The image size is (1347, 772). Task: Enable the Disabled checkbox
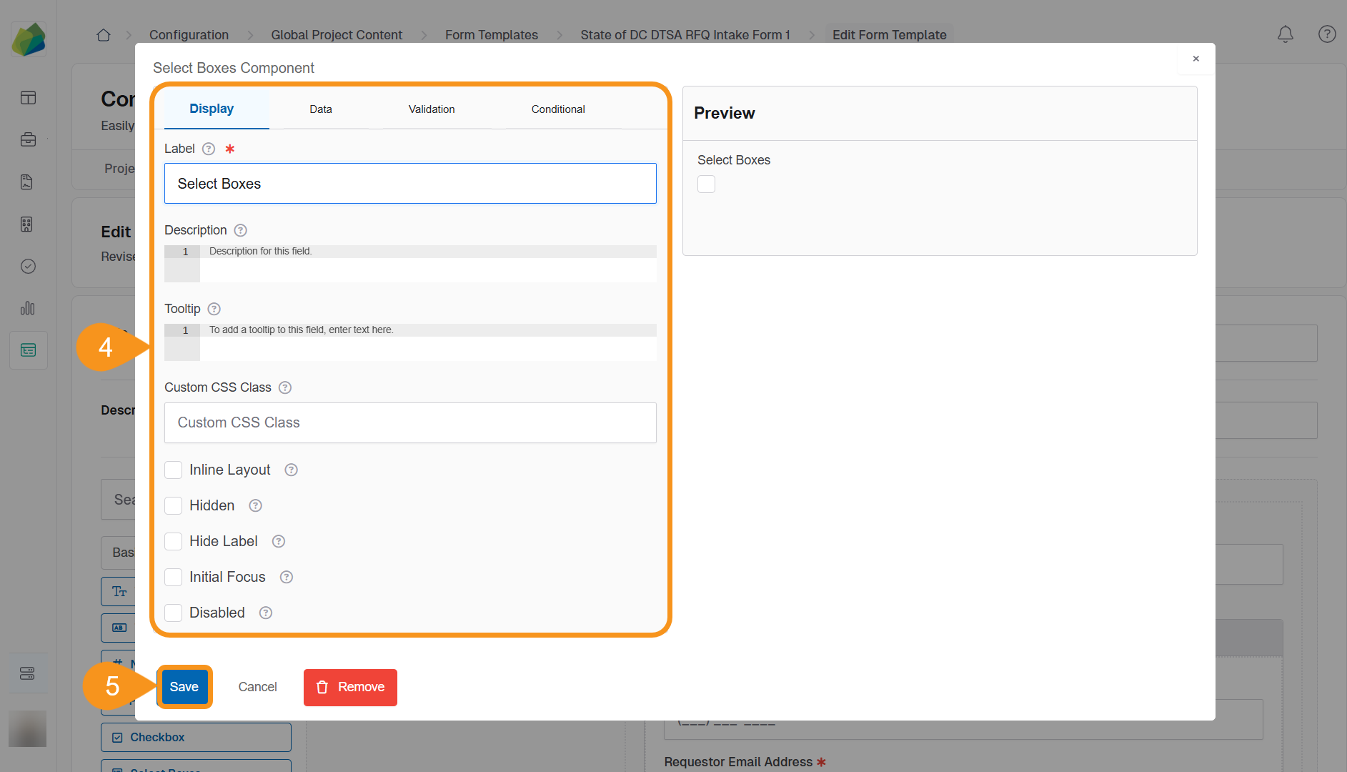point(173,613)
